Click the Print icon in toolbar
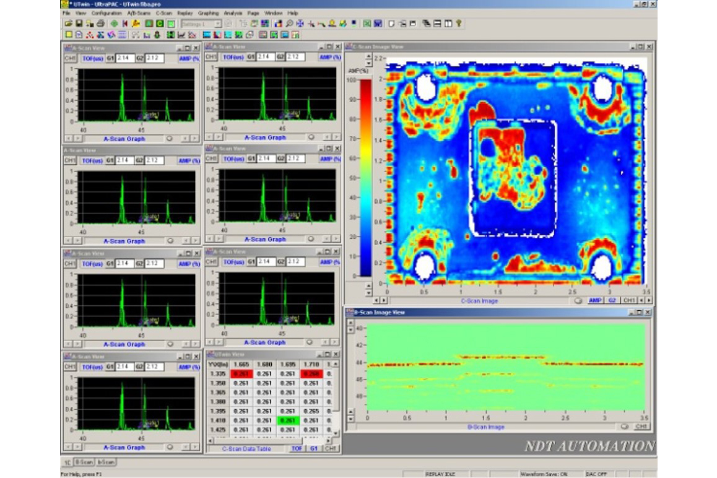The image size is (717, 478). (x=100, y=24)
